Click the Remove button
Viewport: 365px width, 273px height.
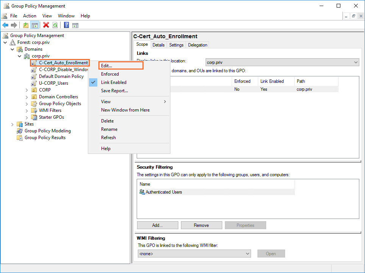tap(201, 225)
